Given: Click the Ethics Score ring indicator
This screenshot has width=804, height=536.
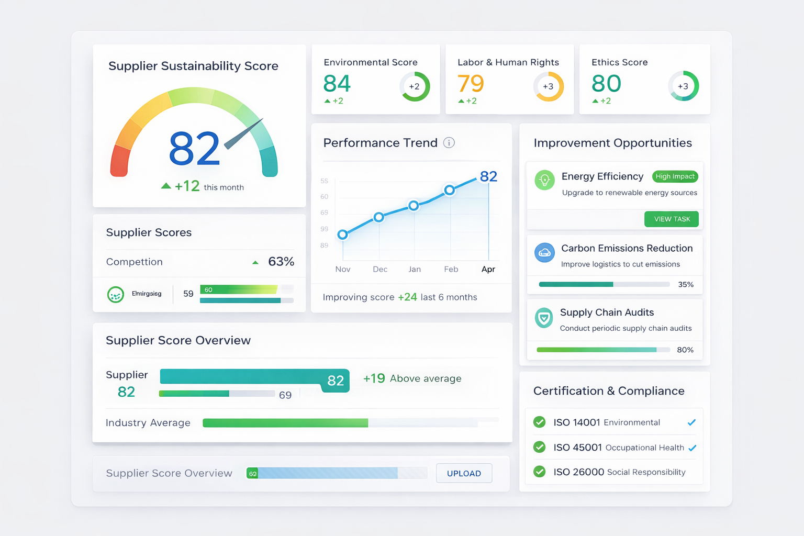Looking at the screenshot, I should (x=683, y=86).
